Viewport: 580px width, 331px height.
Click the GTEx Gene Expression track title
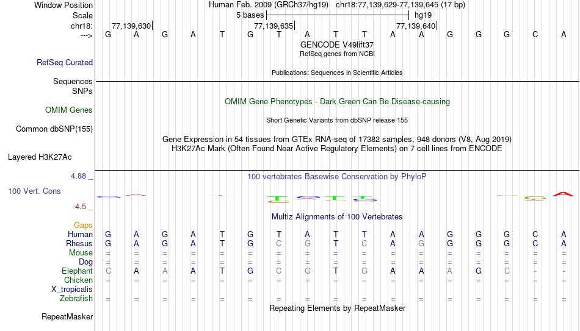point(337,139)
